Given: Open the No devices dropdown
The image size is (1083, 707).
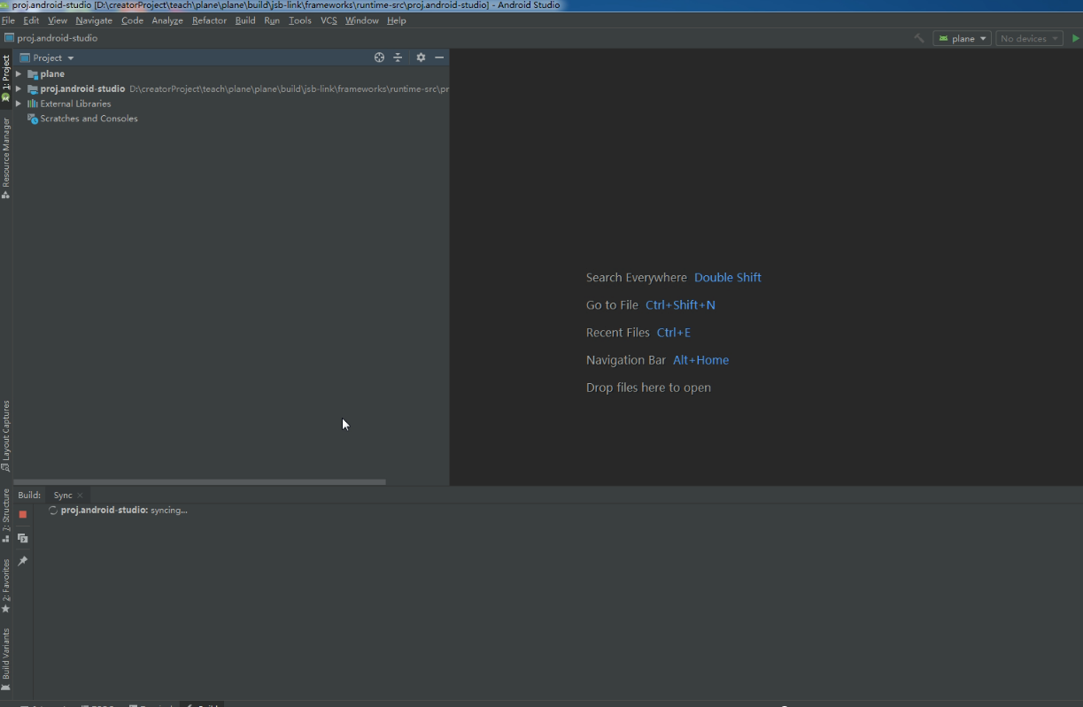Looking at the screenshot, I should 1030,39.
